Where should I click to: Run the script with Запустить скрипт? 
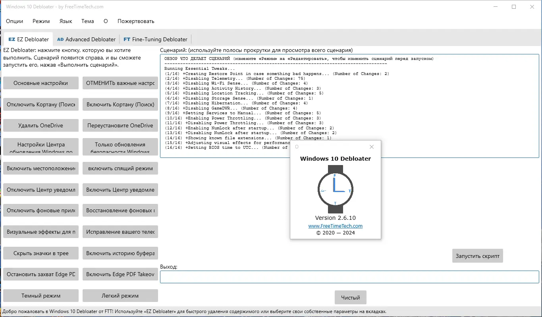pos(478,256)
